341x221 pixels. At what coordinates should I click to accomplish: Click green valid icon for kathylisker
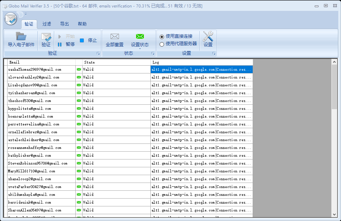pyautogui.click(x=79, y=155)
